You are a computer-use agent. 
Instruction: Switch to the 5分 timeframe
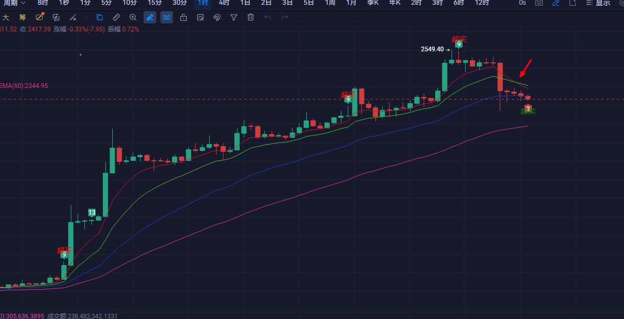click(x=106, y=3)
